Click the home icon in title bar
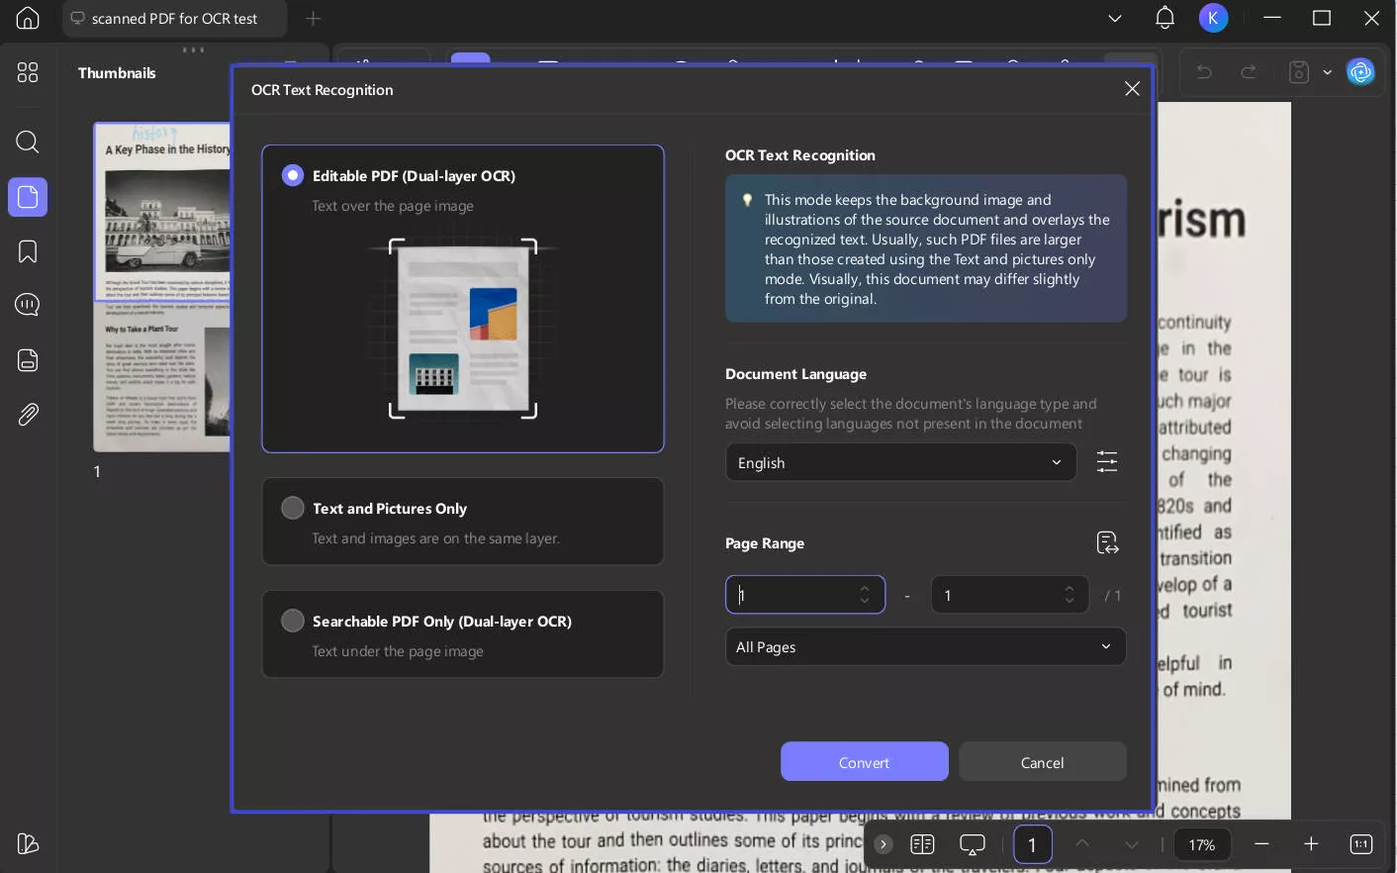The image size is (1397, 873). tap(28, 18)
